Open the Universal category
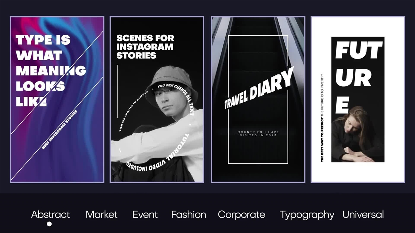Screen dimensions: 415x233 [363, 215]
